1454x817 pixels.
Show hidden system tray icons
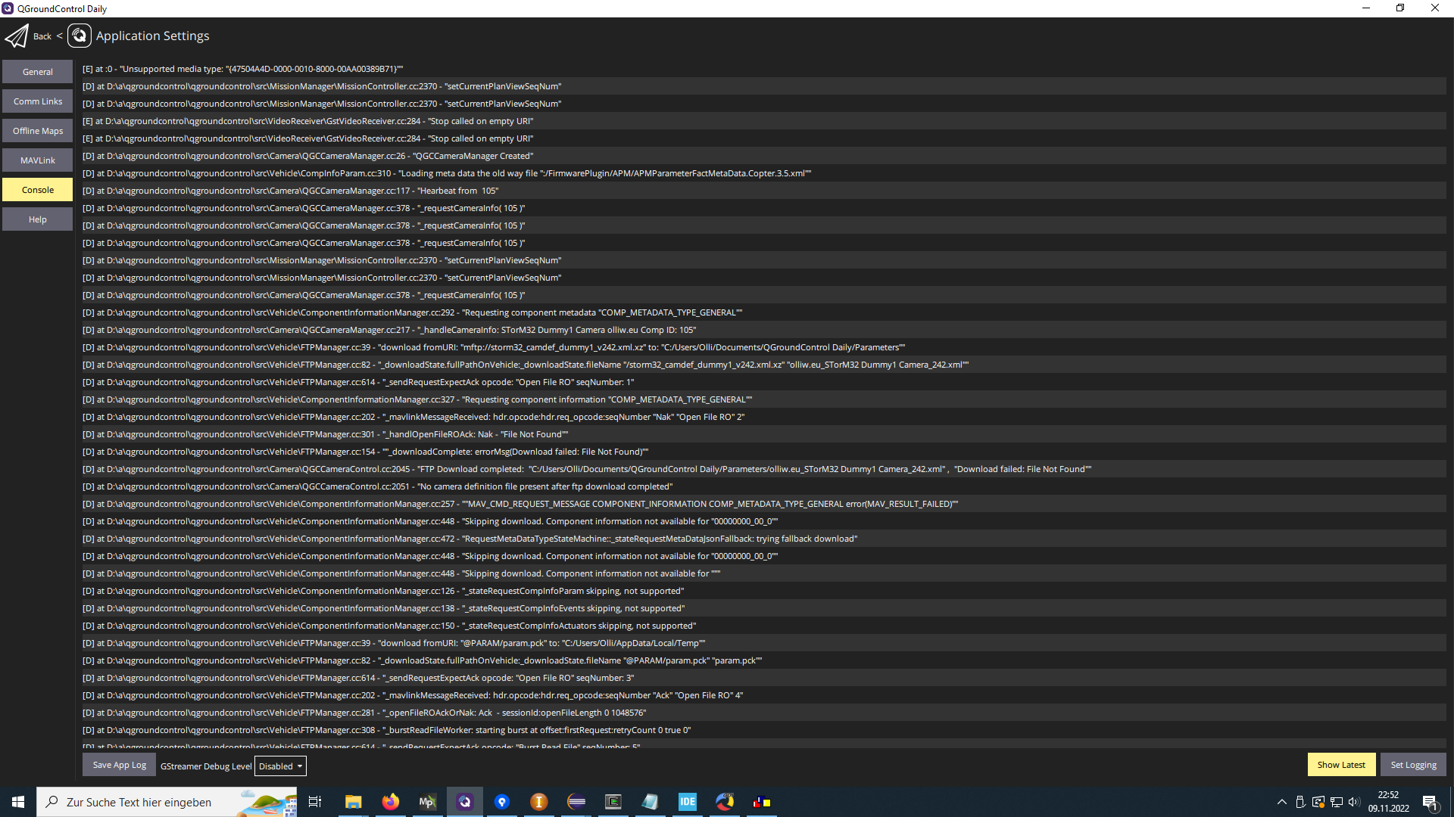click(1282, 802)
